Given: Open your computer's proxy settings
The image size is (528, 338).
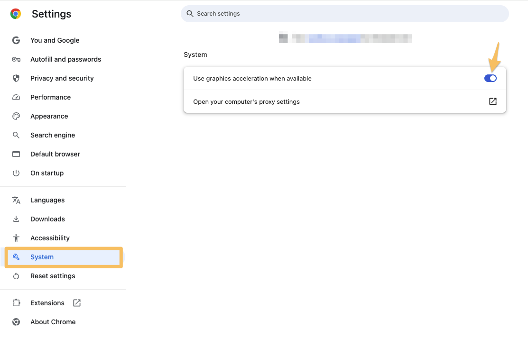Looking at the screenshot, I should pyautogui.click(x=492, y=101).
